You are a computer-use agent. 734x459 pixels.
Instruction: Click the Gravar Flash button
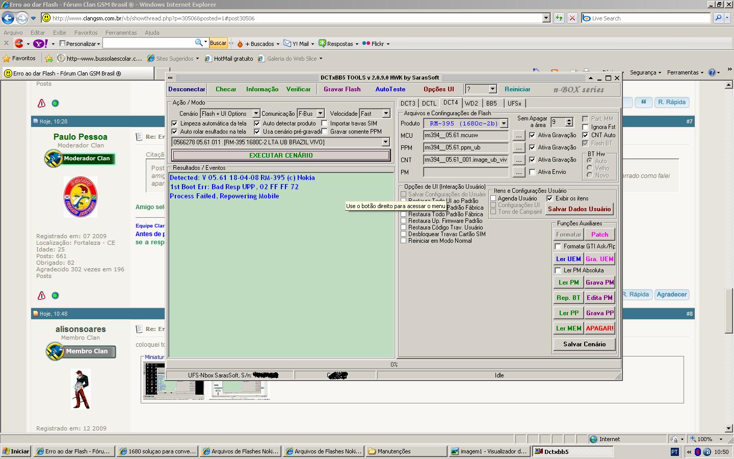tap(342, 89)
